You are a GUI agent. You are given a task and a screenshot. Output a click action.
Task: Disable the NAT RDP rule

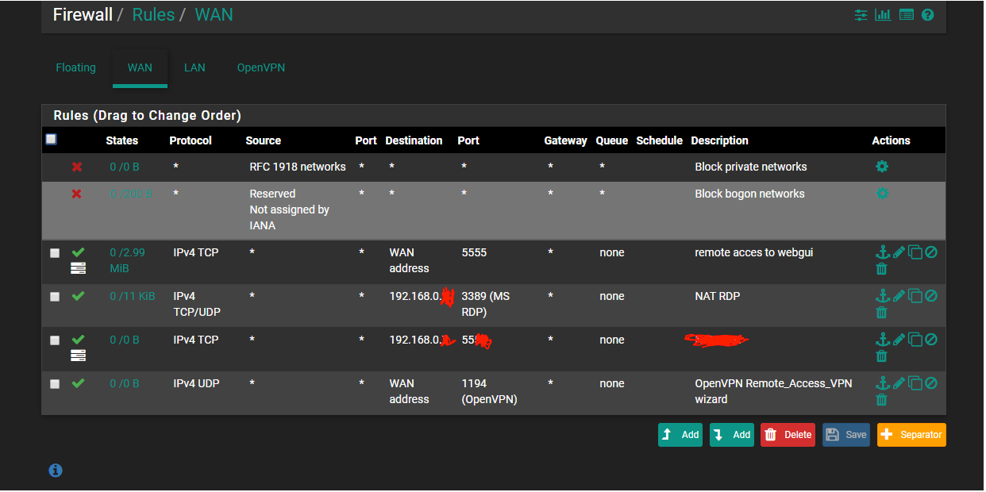click(931, 296)
